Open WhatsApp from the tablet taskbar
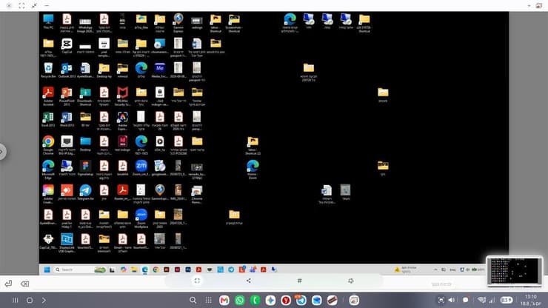 point(239,301)
